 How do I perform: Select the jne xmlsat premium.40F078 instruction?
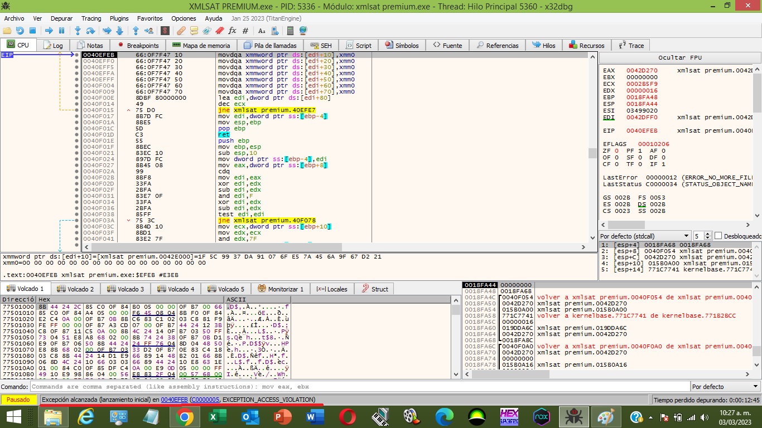click(x=267, y=220)
